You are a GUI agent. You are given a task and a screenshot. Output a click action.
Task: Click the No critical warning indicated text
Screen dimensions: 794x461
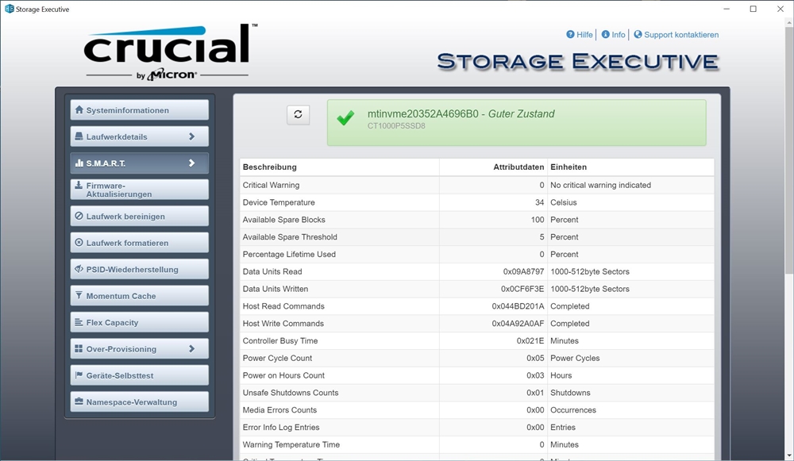click(x=600, y=185)
